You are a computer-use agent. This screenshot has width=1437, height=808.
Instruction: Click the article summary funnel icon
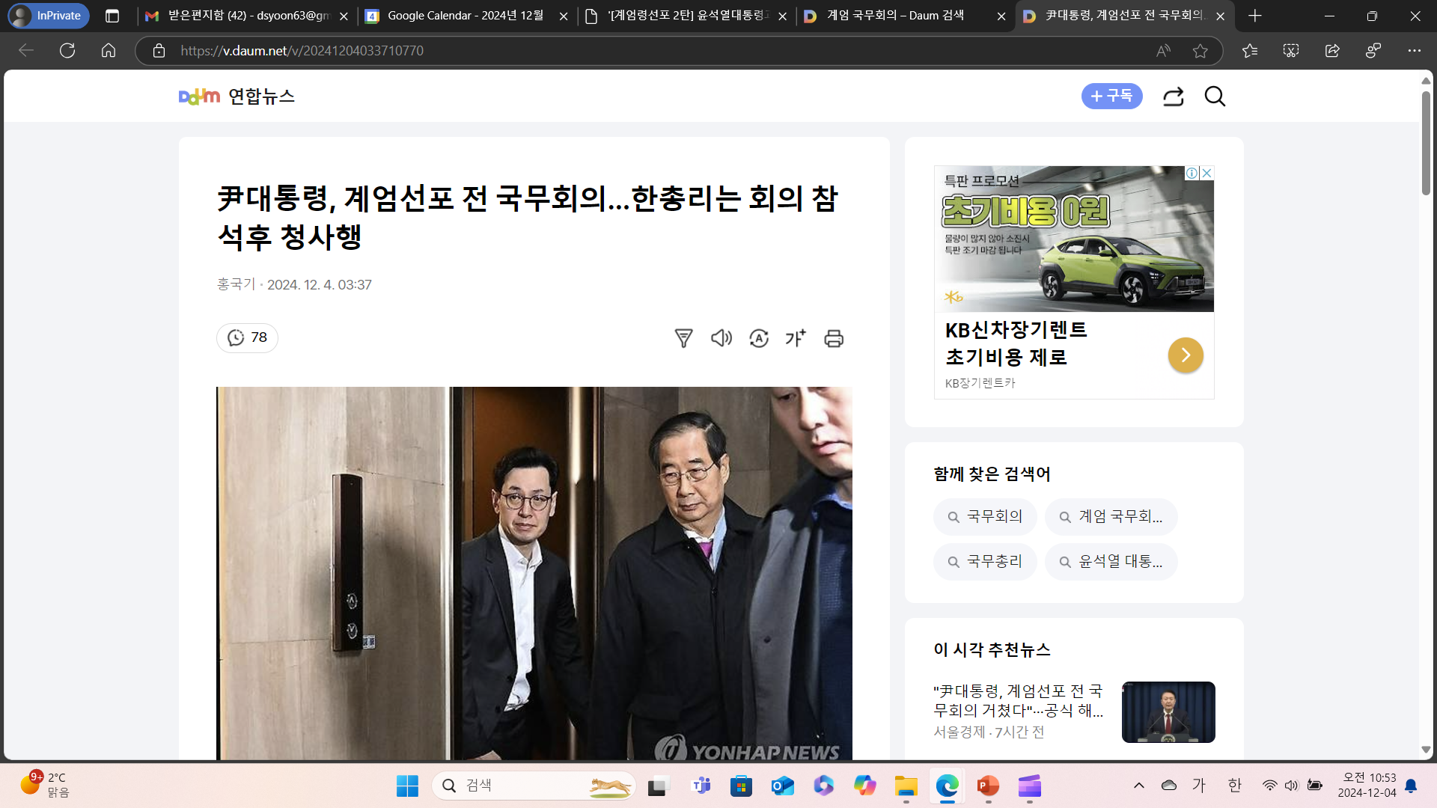click(x=683, y=338)
